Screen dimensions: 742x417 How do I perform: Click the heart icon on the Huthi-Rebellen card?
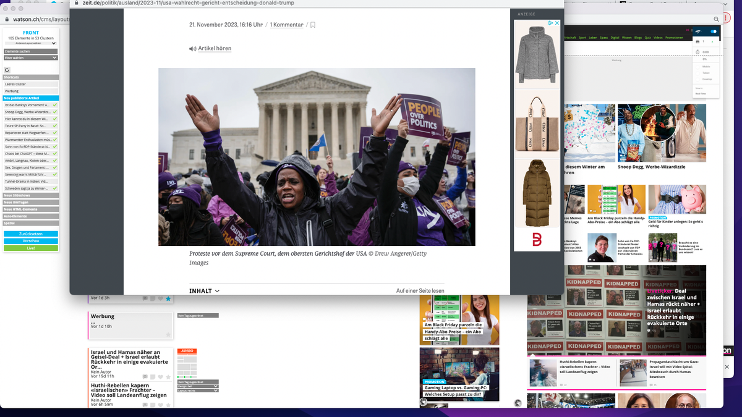(160, 405)
